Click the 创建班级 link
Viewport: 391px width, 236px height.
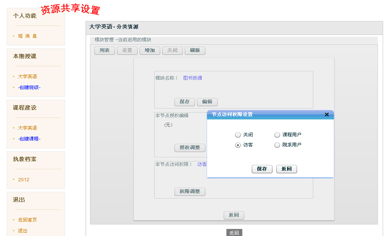click(x=29, y=87)
